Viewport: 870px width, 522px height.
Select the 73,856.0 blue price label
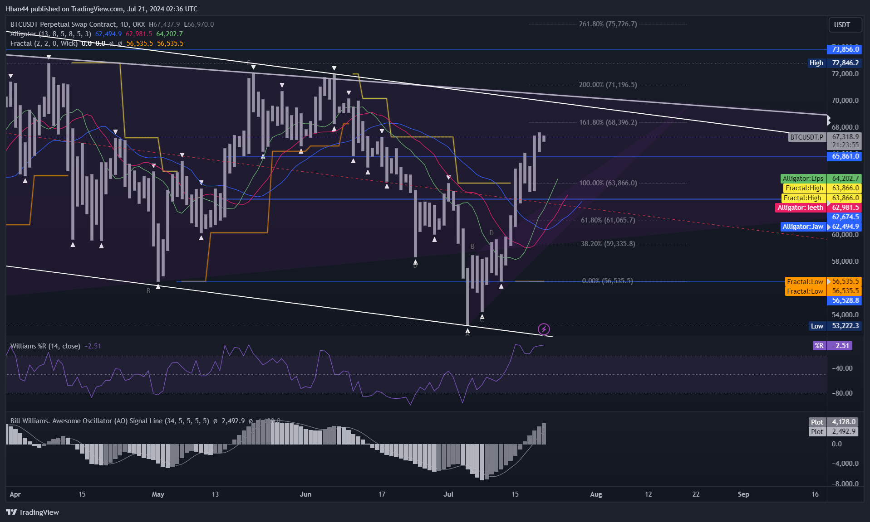coord(844,49)
